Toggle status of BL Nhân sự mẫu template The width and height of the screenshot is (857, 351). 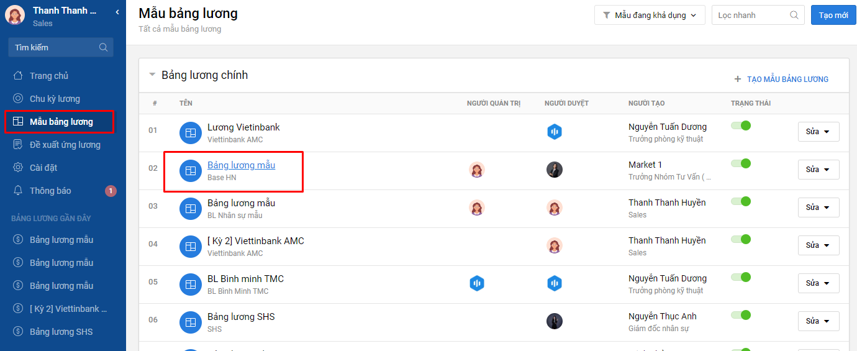[741, 201]
